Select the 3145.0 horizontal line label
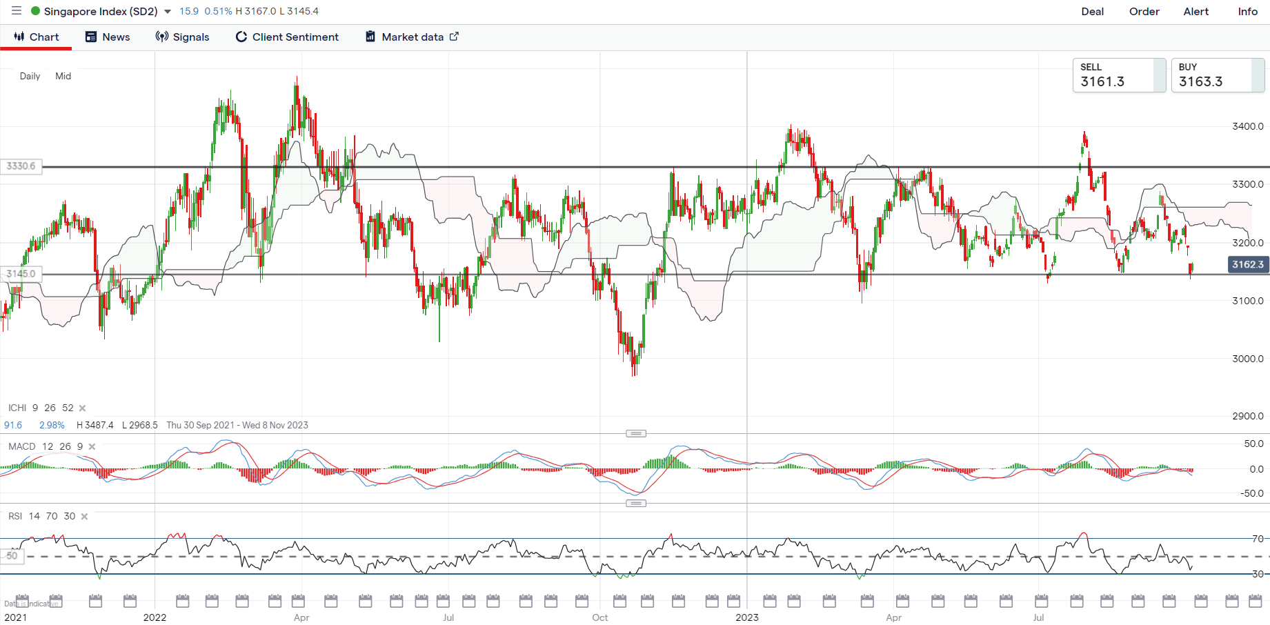 (21, 274)
